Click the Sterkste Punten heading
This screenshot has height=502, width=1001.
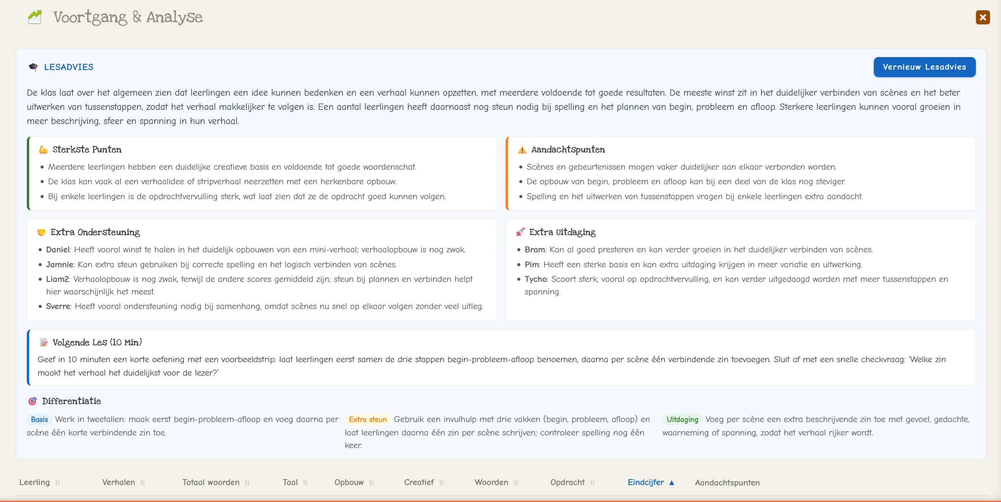click(87, 150)
